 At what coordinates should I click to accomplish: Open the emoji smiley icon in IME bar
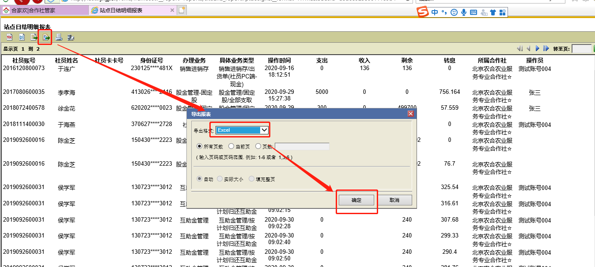tap(454, 13)
